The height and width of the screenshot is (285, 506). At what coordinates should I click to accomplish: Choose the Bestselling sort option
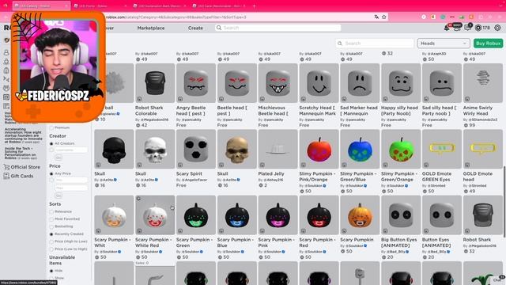[x=51, y=226]
